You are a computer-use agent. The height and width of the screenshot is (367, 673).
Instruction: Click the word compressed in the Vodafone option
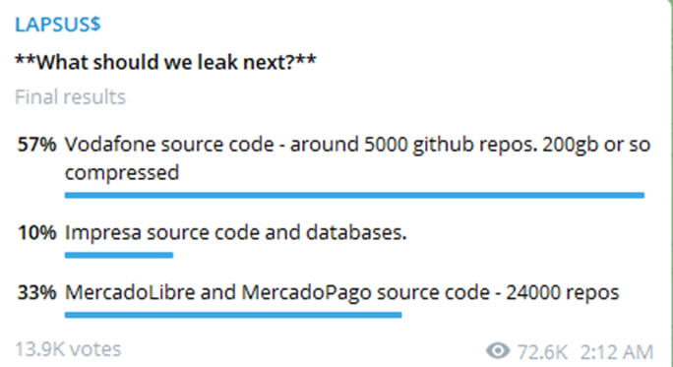[x=122, y=173]
